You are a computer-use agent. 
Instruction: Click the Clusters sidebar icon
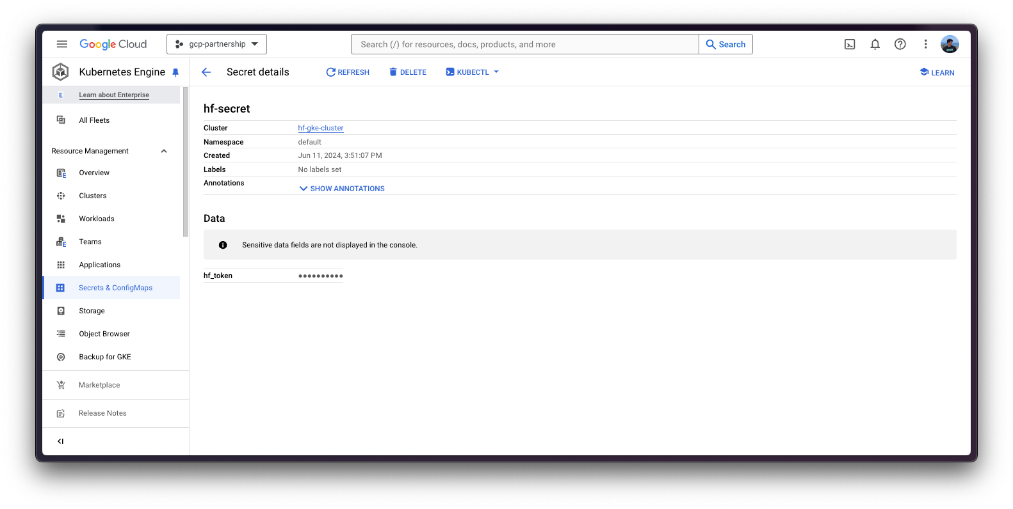point(61,196)
